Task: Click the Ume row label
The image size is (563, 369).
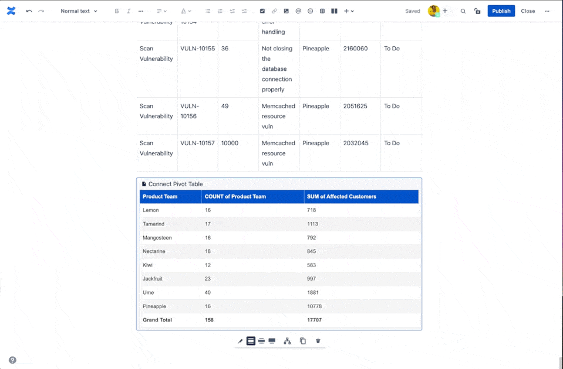Action: [x=149, y=293]
